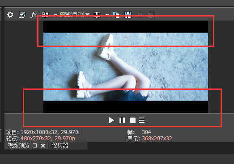Toggle preview on external monitor icon
Image resolution: width=234 pixels, height=164 pixels.
pyautogui.click(x=22, y=15)
